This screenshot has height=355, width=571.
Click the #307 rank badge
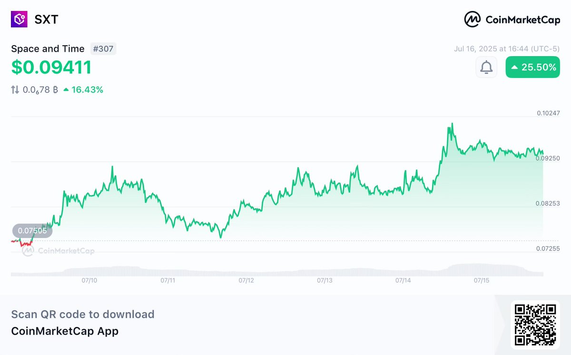click(103, 48)
